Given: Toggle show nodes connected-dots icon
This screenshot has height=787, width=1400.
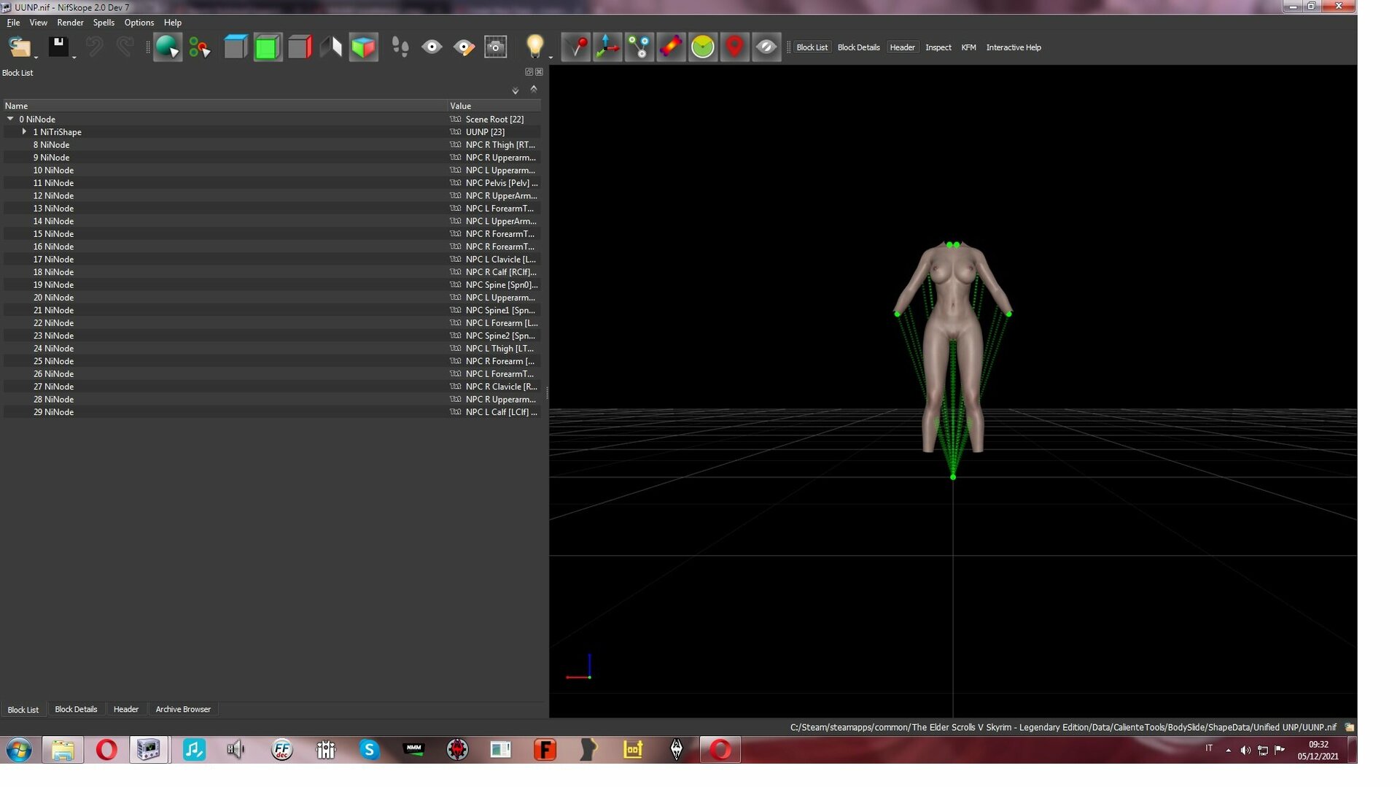Looking at the screenshot, I should click(639, 47).
